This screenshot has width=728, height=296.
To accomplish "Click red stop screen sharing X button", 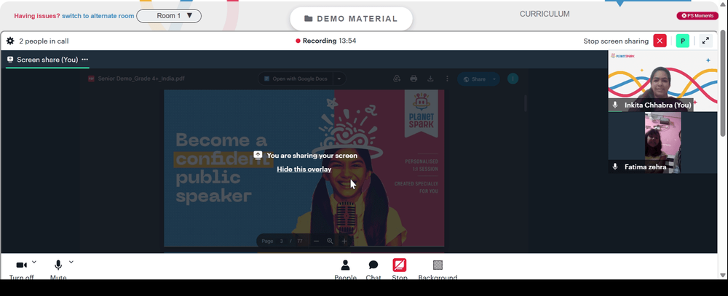I will [660, 41].
